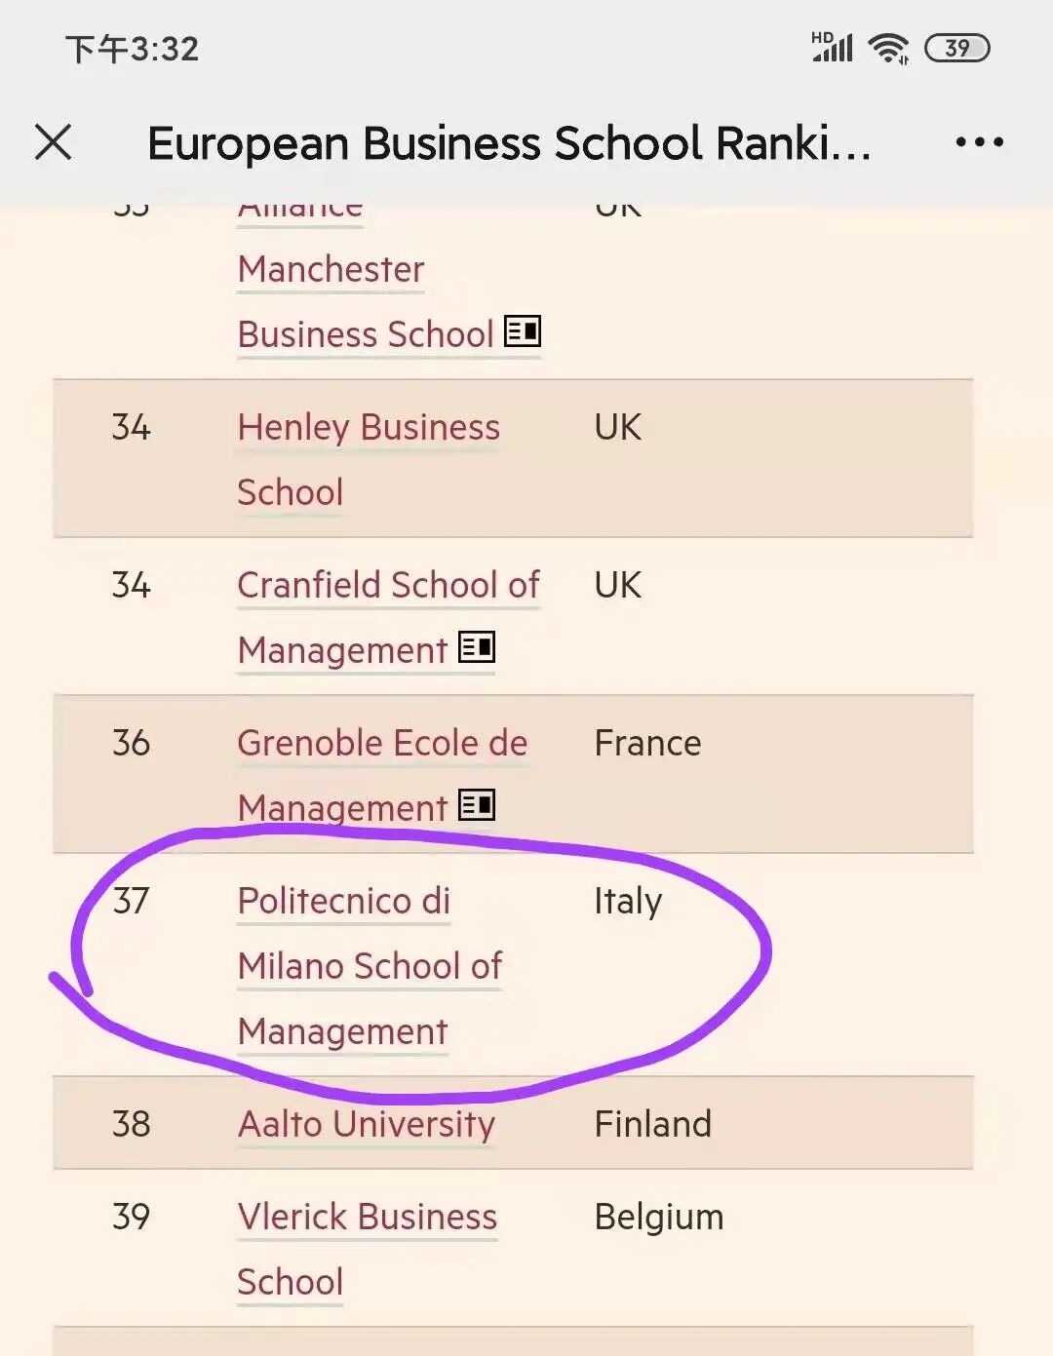Tap the 3:32 clock in the status bar

coord(133,49)
